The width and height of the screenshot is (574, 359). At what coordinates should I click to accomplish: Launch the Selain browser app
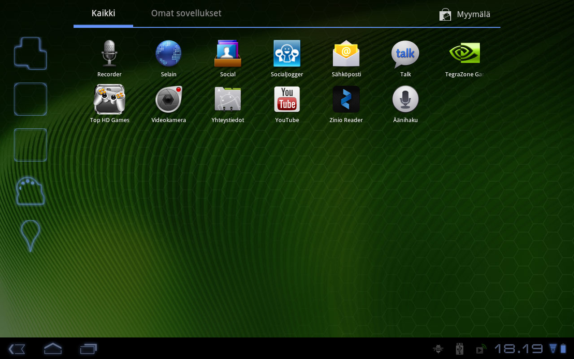(169, 58)
